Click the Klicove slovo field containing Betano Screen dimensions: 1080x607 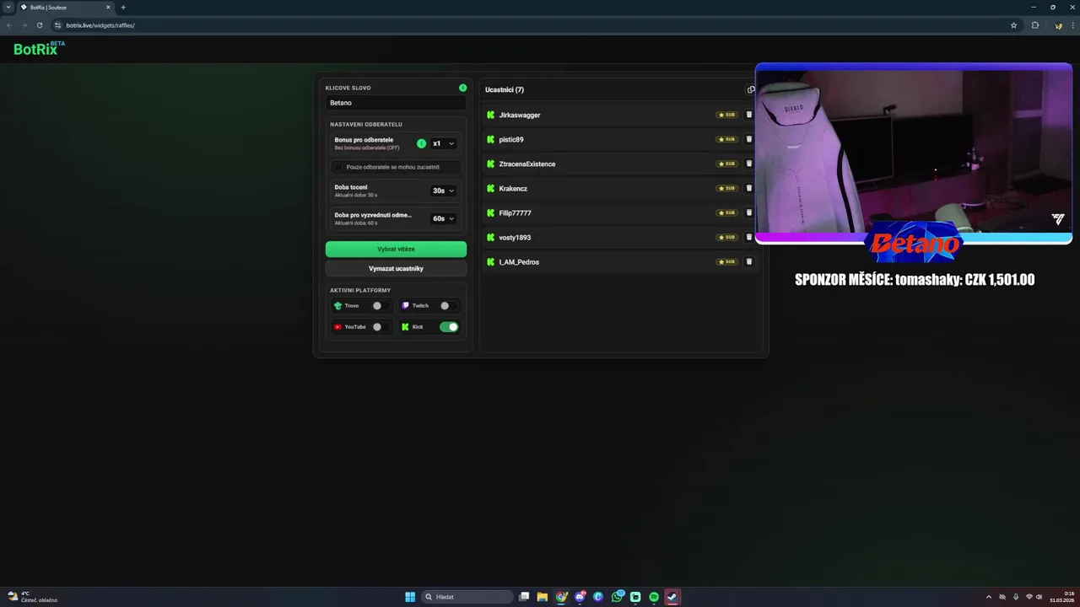pyautogui.click(x=396, y=103)
